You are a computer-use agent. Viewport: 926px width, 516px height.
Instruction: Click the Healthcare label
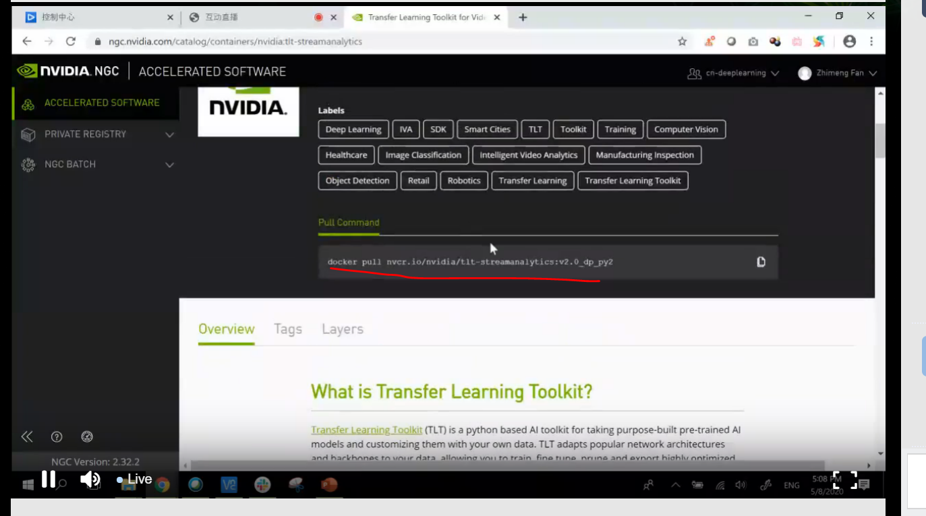pyautogui.click(x=346, y=155)
